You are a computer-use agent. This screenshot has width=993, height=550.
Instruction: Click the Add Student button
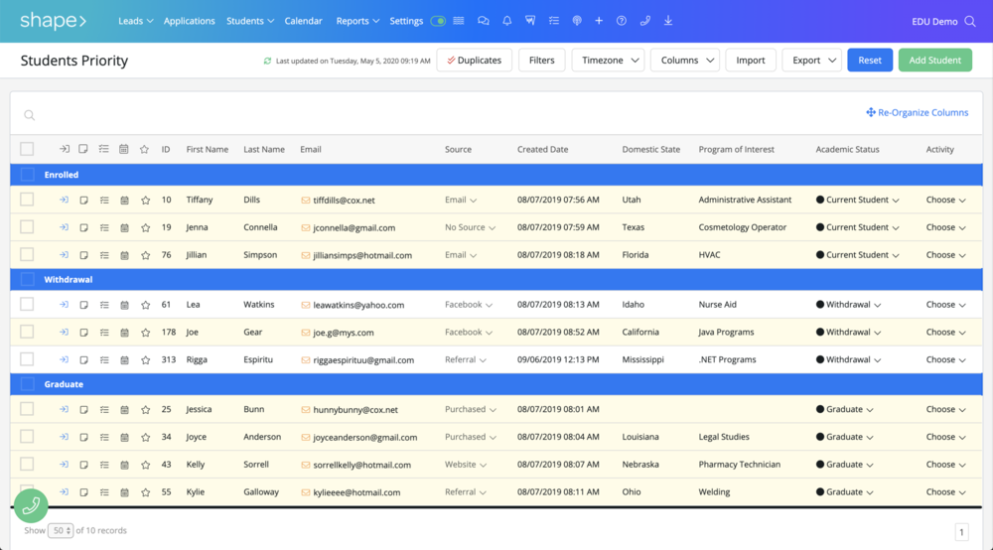(934, 61)
